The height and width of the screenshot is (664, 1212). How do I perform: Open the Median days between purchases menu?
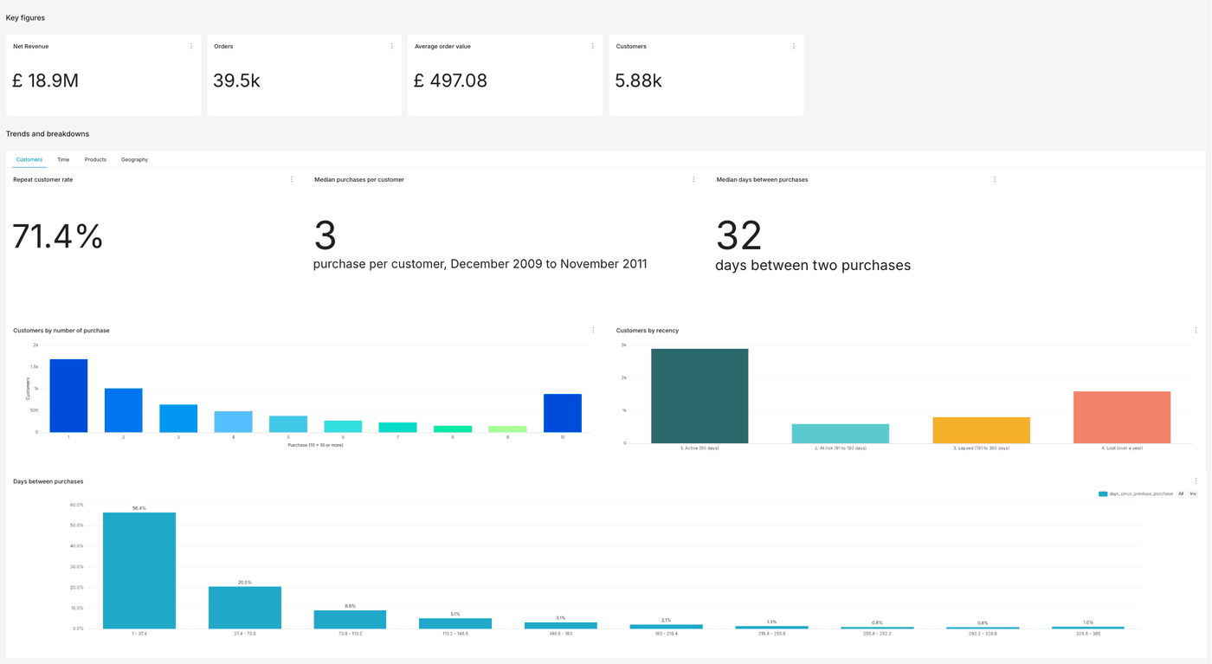[995, 180]
